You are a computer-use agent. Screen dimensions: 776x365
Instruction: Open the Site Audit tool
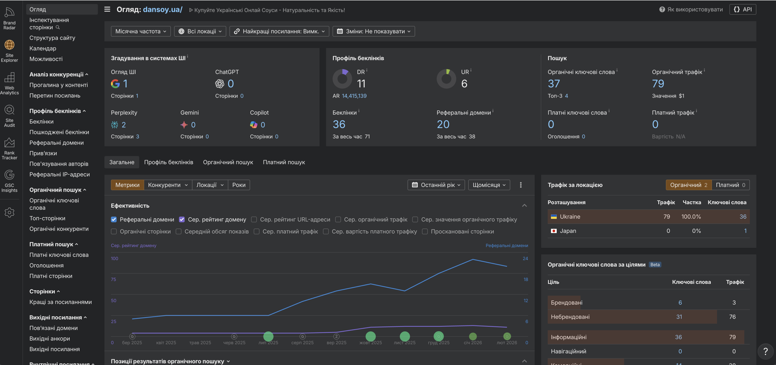click(9, 116)
